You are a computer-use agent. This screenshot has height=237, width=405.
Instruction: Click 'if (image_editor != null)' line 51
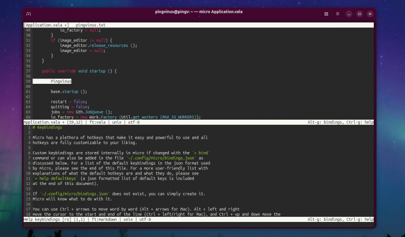point(82,40)
